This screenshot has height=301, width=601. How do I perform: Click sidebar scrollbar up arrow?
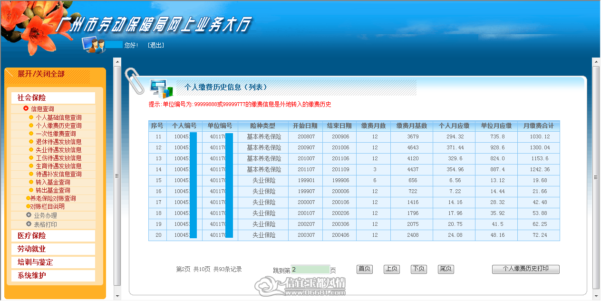pos(117,61)
